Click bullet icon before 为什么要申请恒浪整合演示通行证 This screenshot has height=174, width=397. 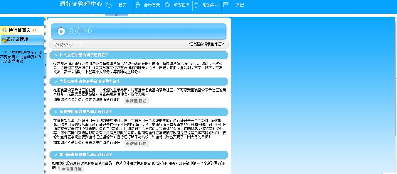(x=55, y=81)
